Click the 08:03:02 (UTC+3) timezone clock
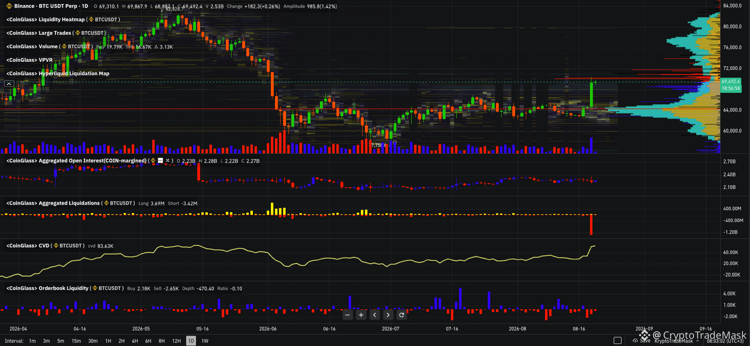Screen dimensions: 750x346 pos(725,341)
